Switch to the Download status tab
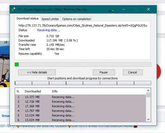165x133 pixels. (27, 18)
